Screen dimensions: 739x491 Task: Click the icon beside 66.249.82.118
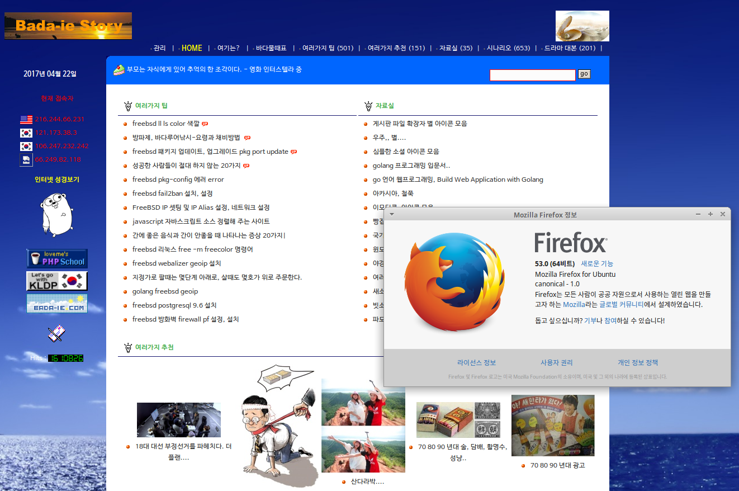point(26,160)
